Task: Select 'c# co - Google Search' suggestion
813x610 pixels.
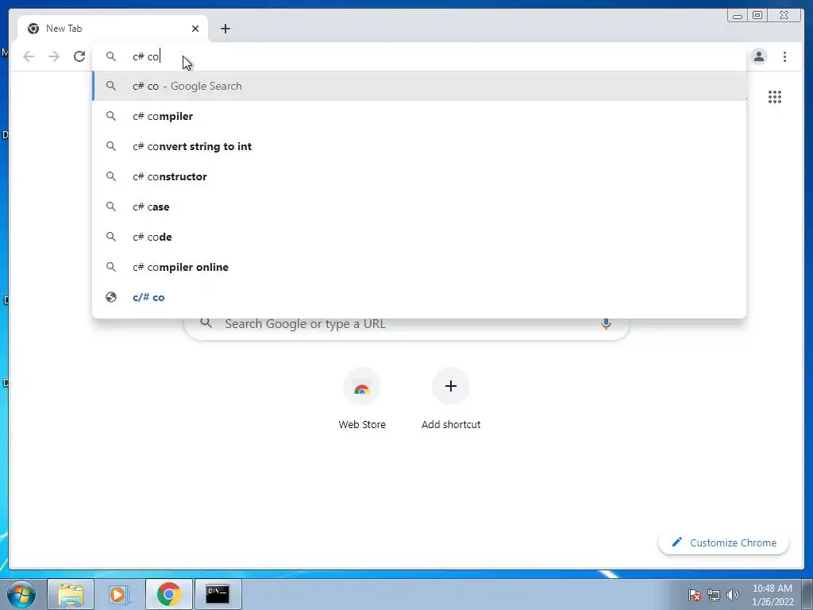Action: click(x=419, y=86)
